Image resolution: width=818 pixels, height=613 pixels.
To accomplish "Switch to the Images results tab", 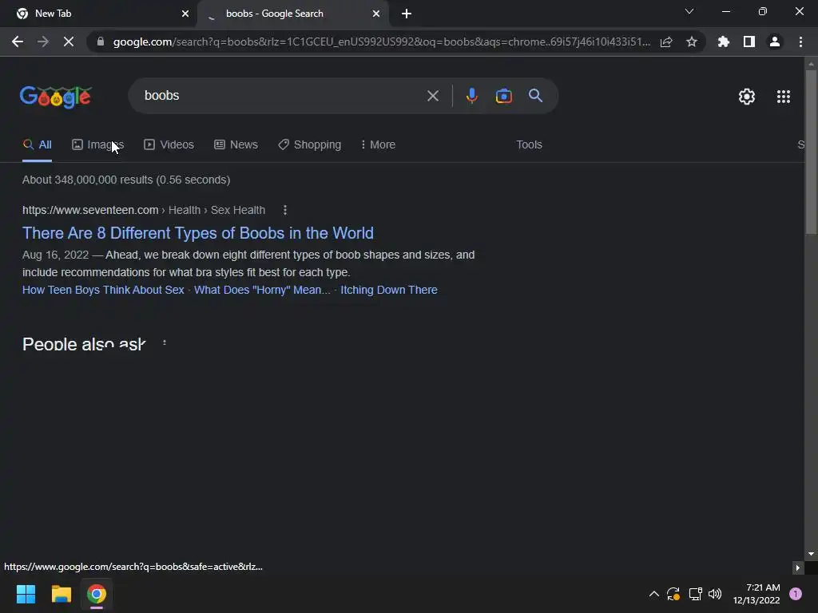I will coord(97,145).
